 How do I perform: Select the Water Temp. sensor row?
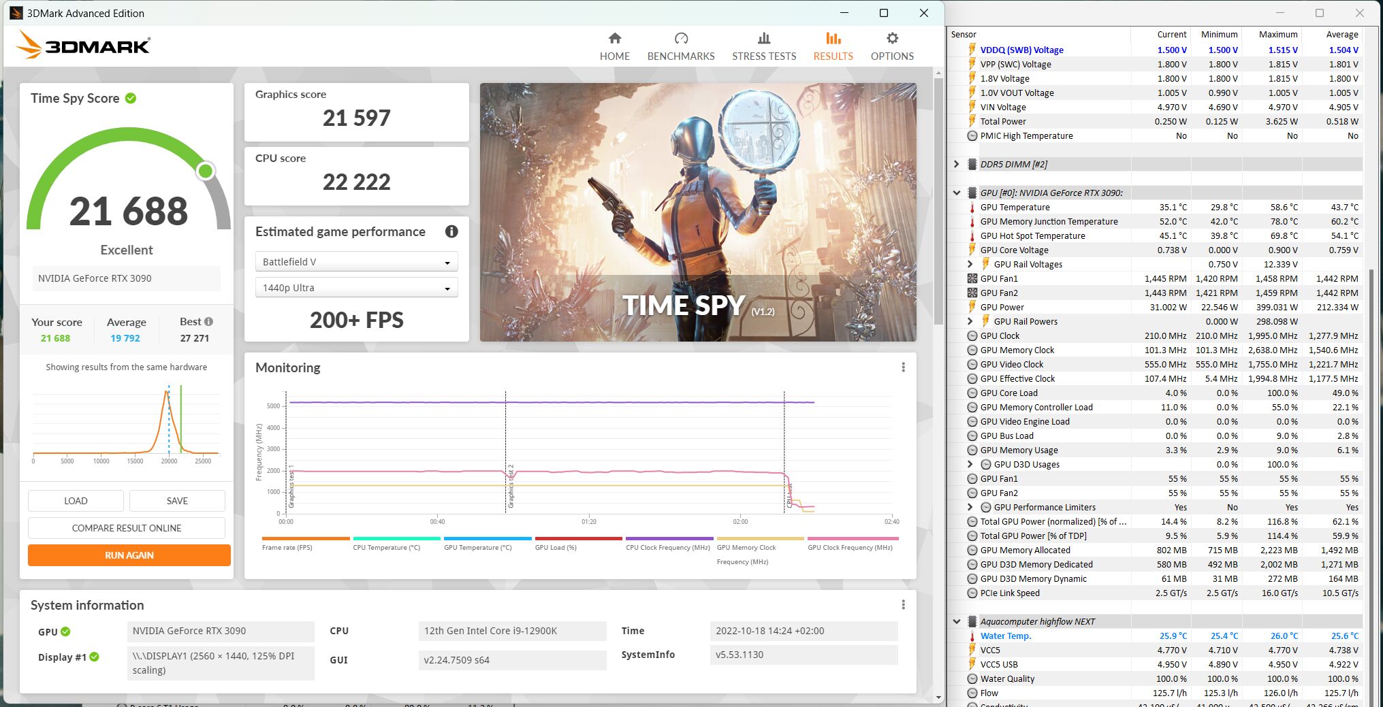click(1156, 636)
